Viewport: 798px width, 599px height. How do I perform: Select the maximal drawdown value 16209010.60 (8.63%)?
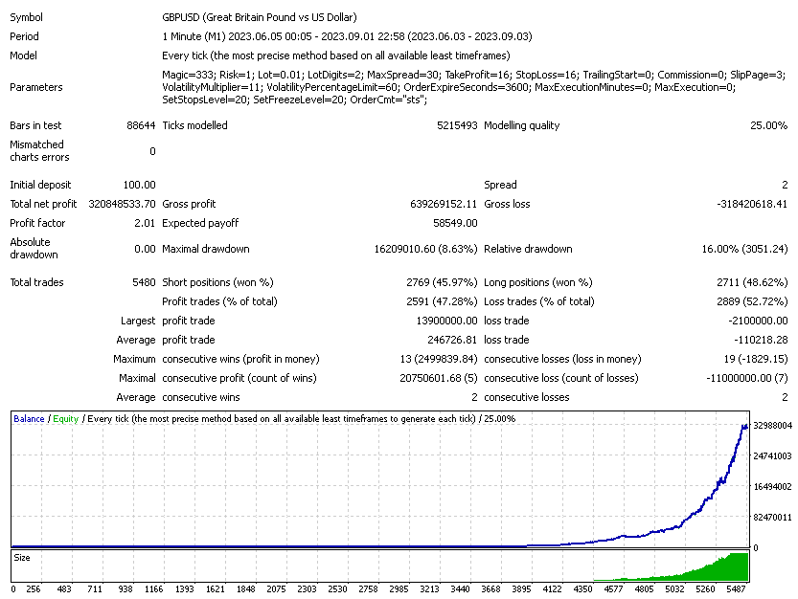[426, 249]
